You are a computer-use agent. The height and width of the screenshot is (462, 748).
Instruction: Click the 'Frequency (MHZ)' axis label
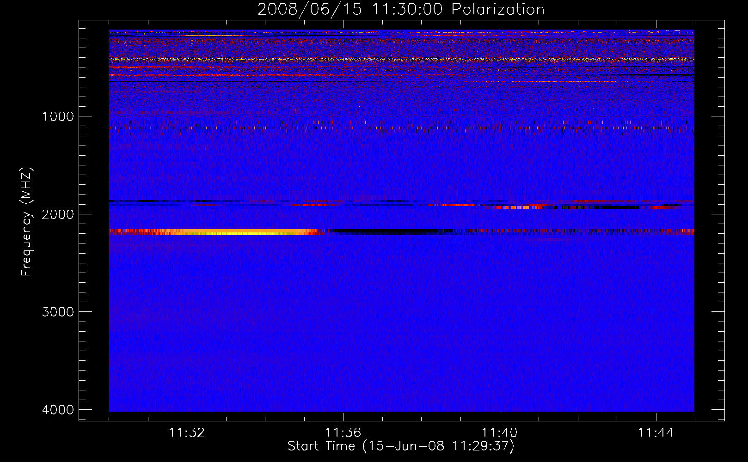click(26, 222)
